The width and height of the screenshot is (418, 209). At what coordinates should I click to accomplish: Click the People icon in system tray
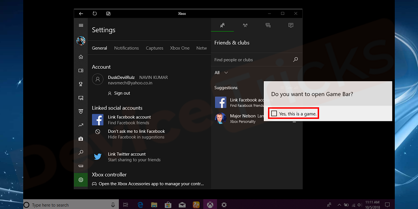point(329,205)
